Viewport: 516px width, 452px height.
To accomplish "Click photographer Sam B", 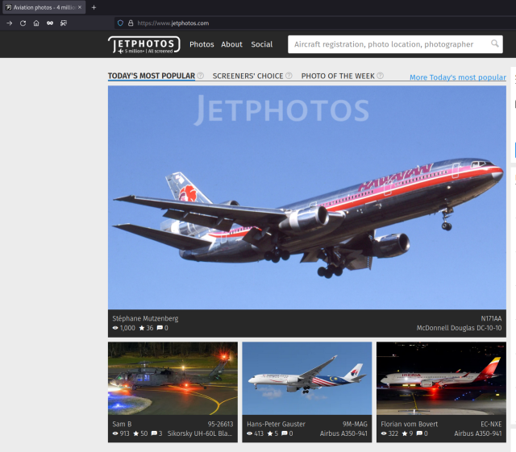I will pos(122,424).
